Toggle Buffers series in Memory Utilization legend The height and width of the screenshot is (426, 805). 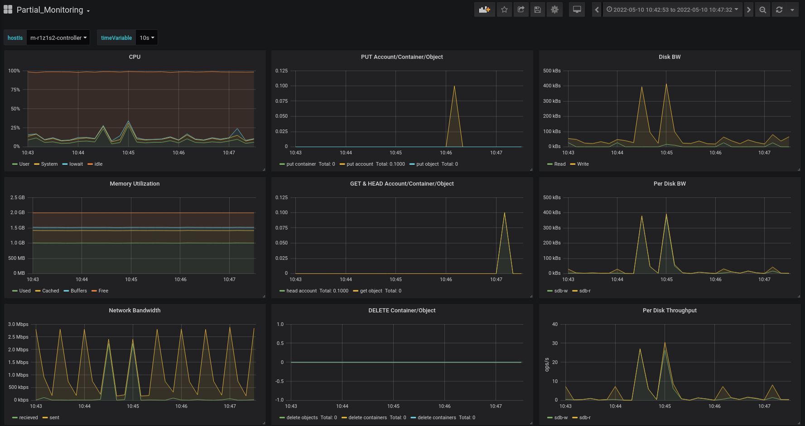tap(78, 291)
